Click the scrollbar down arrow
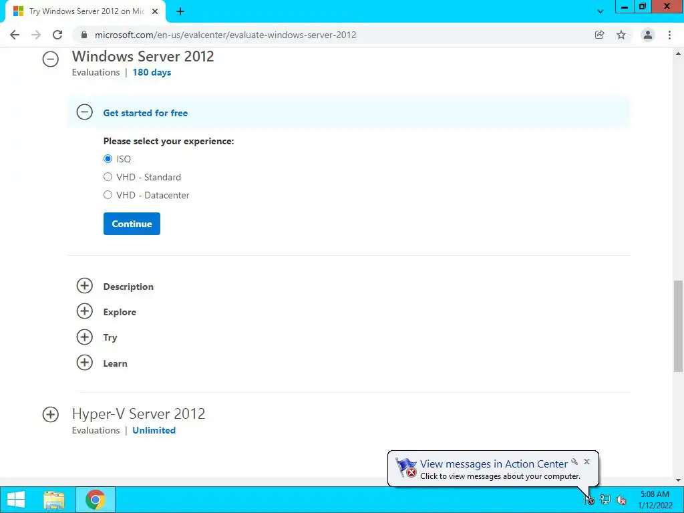 tap(678, 480)
